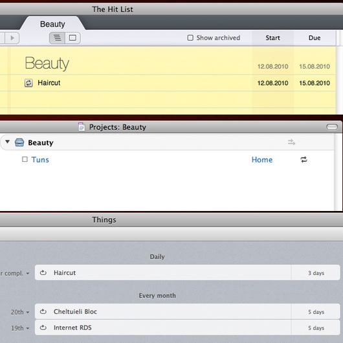
Task: Click the recurring icon beside Internet RDS
Action: [43, 327]
